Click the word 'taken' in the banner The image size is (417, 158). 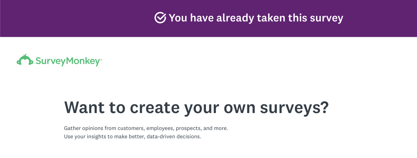[x=271, y=18]
